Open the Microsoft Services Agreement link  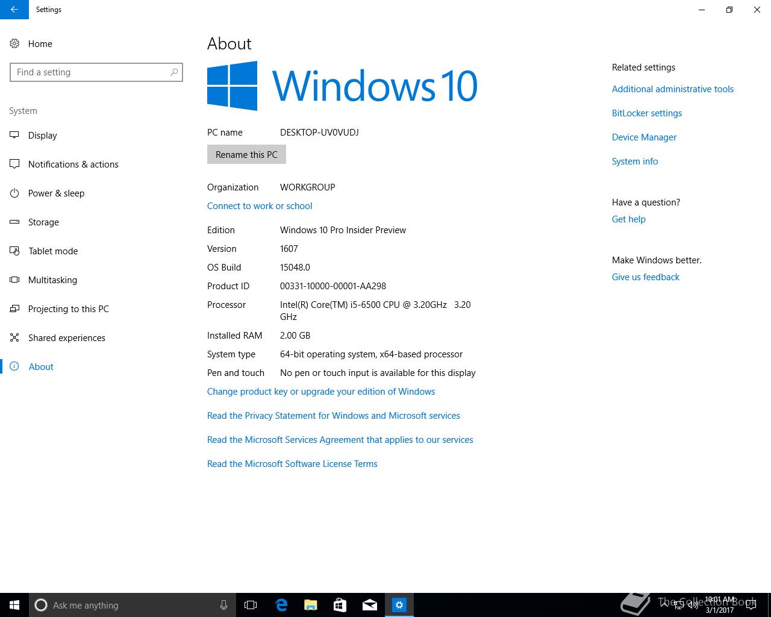coord(340,440)
